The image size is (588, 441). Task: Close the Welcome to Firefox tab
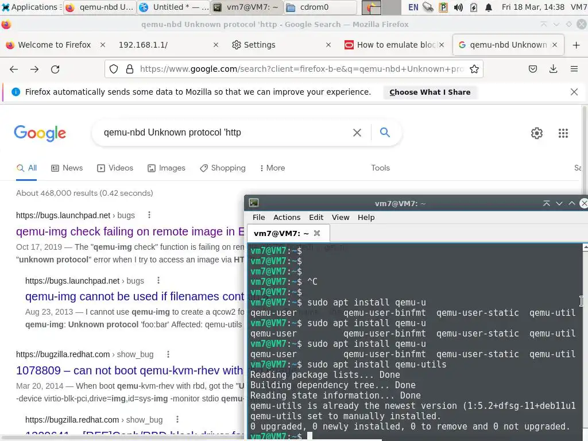[x=102, y=45]
